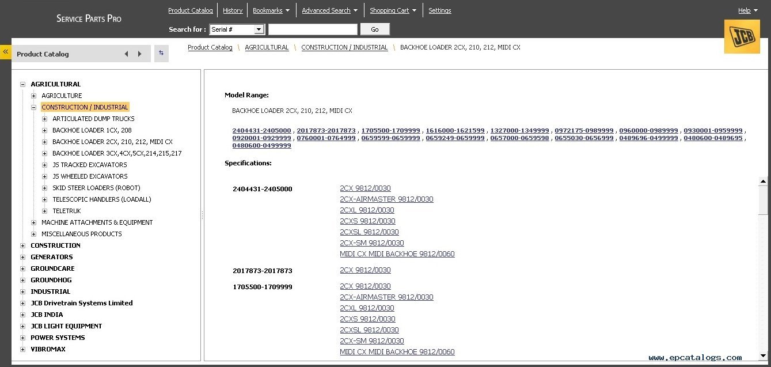Select BACKHOE LOADER 3CX,4CX,5CX,214,215,217 in tree
Screen dimensions: 771x367
(x=117, y=153)
